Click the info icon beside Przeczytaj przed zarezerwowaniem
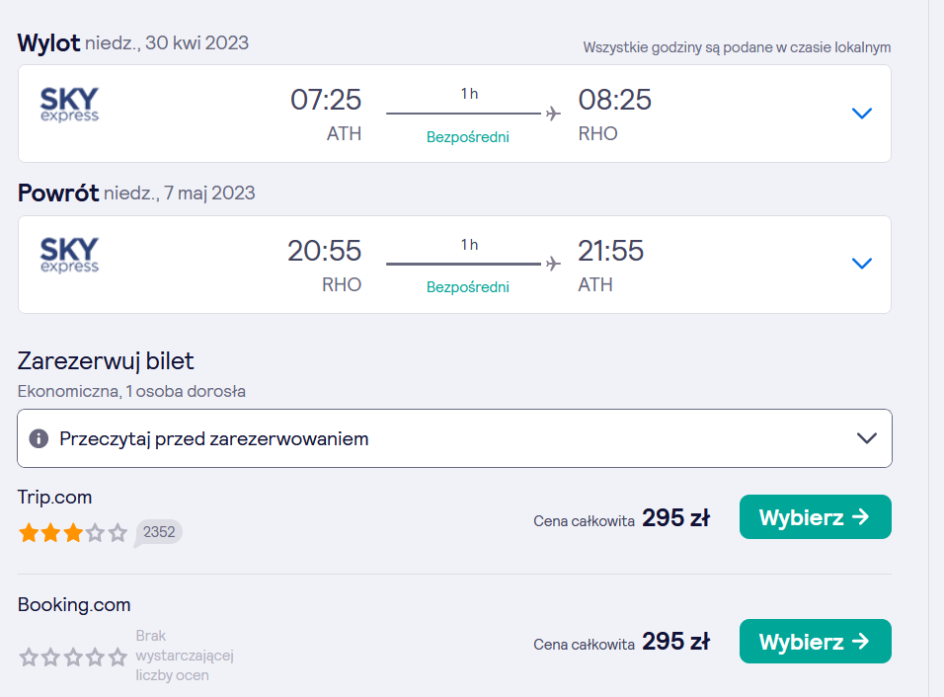Image resolution: width=944 pixels, height=697 pixels. 39,438
